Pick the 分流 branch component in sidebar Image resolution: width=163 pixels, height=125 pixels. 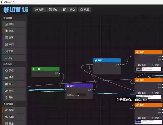pos(14,58)
